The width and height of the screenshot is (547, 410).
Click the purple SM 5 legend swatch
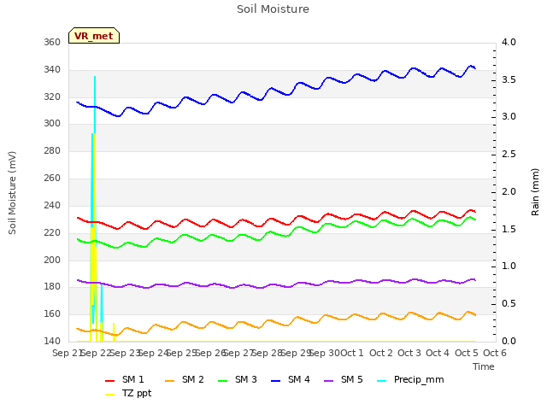coord(329,381)
